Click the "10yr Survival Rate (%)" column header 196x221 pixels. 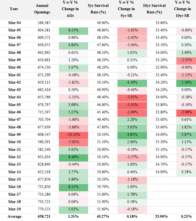[x=154, y=9]
